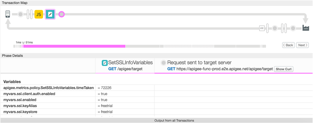Select the response circle nearest the factory icon
The height and width of the screenshot is (123, 313).
click(293, 28)
